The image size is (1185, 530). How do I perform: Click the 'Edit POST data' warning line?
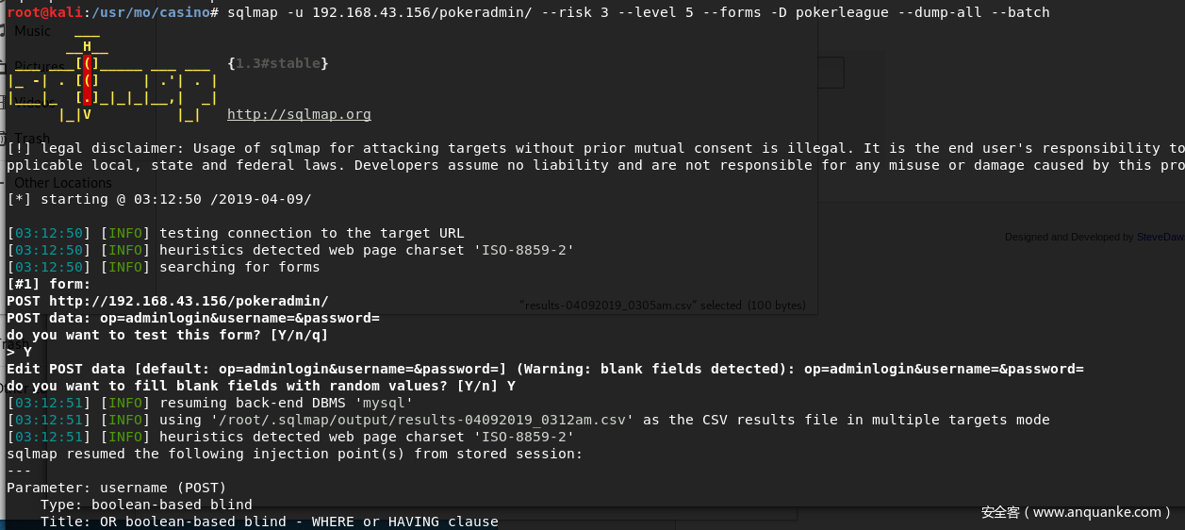pos(545,370)
